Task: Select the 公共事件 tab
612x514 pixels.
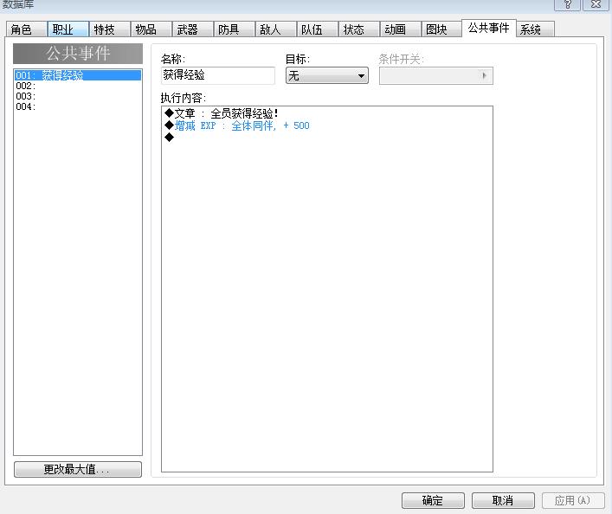Action: coord(489,28)
